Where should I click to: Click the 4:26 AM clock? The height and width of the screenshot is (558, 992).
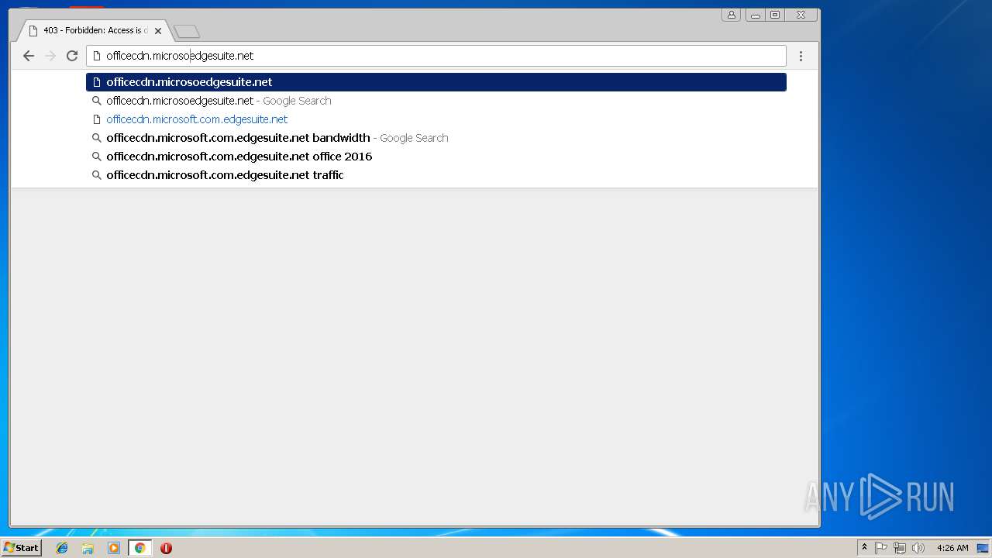(952, 548)
